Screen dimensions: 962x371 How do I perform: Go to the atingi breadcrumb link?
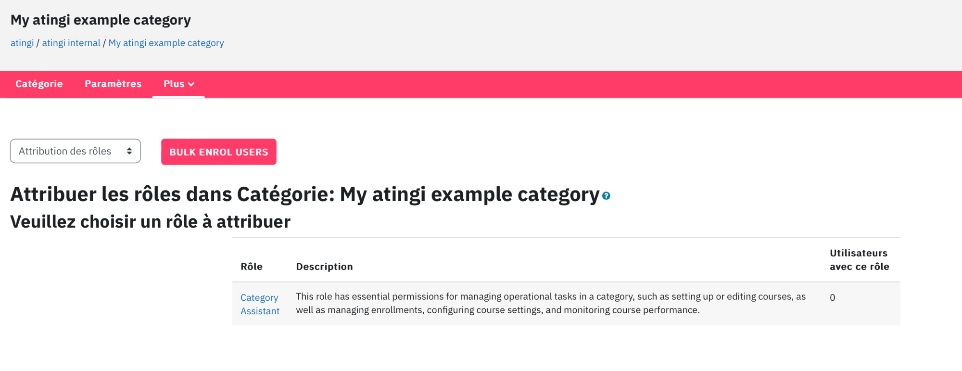coord(22,43)
